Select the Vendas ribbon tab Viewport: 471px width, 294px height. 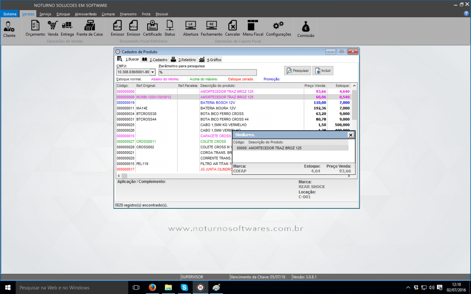click(28, 14)
